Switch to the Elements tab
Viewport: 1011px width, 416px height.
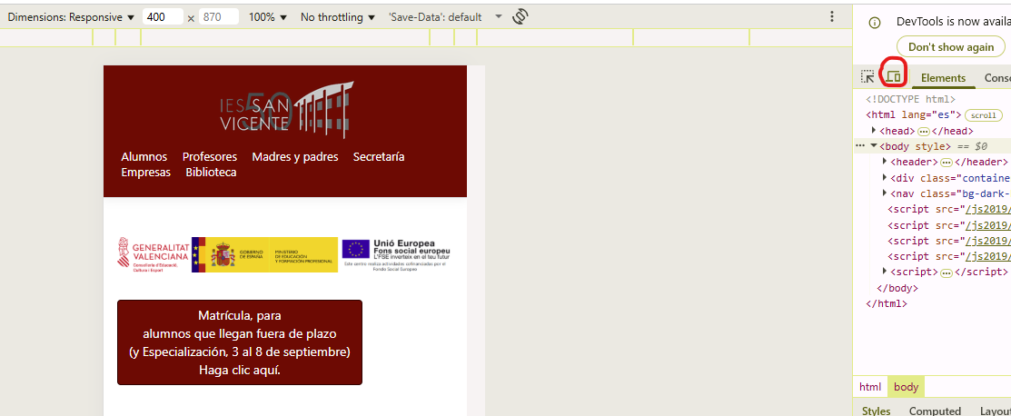pyautogui.click(x=943, y=78)
